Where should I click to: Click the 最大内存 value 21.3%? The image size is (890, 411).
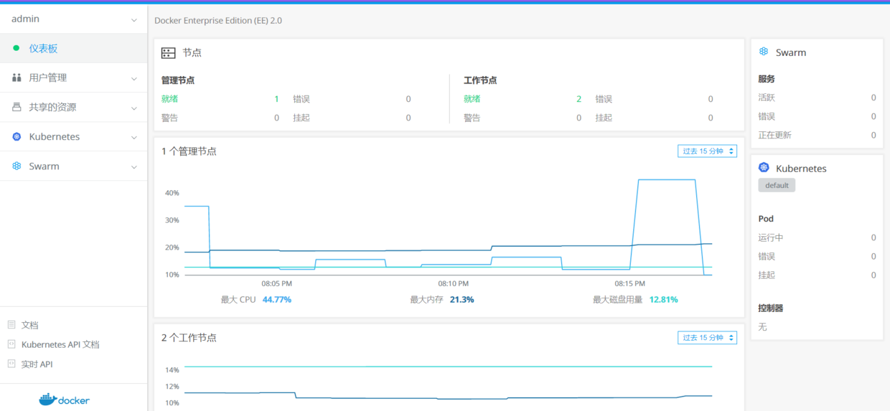[x=462, y=299]
